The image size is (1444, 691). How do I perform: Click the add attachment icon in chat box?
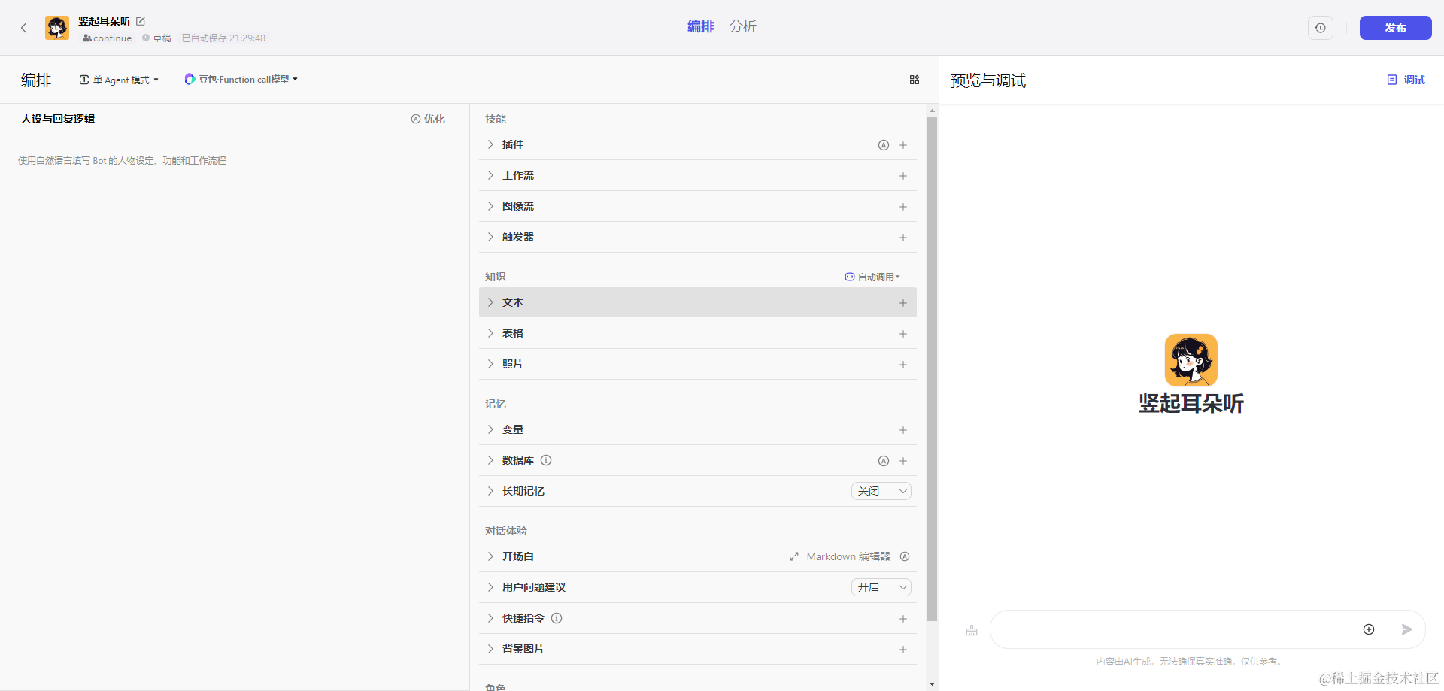click(1369, 629)
